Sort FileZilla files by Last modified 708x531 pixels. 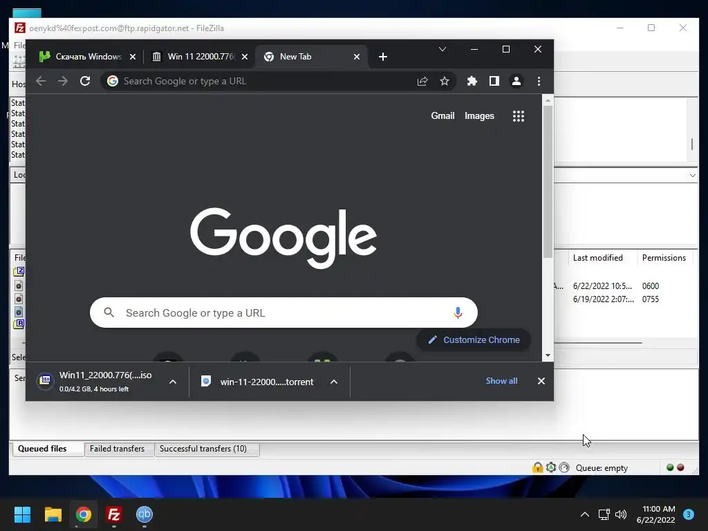(x=602, y=258)
